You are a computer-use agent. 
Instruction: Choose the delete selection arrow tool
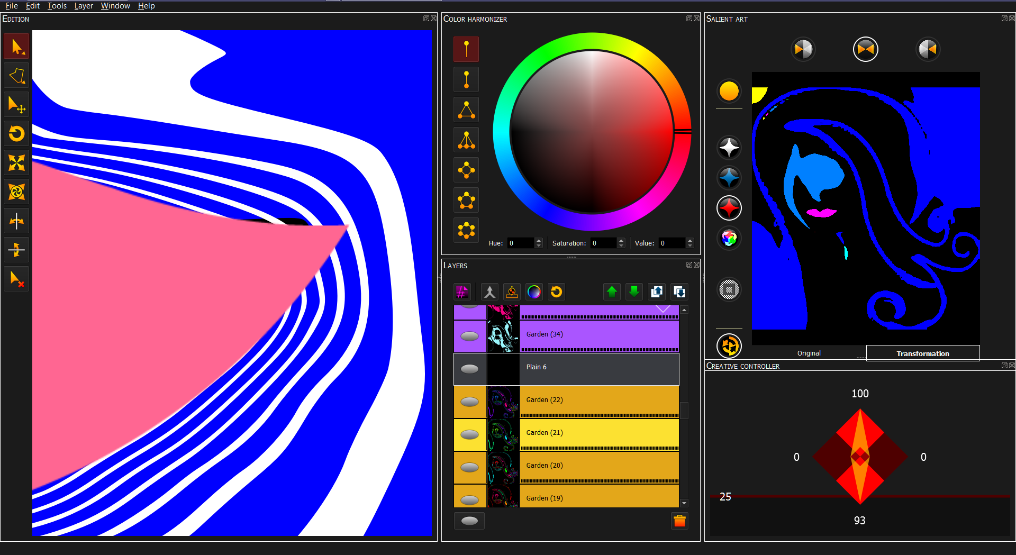[16, 279]
